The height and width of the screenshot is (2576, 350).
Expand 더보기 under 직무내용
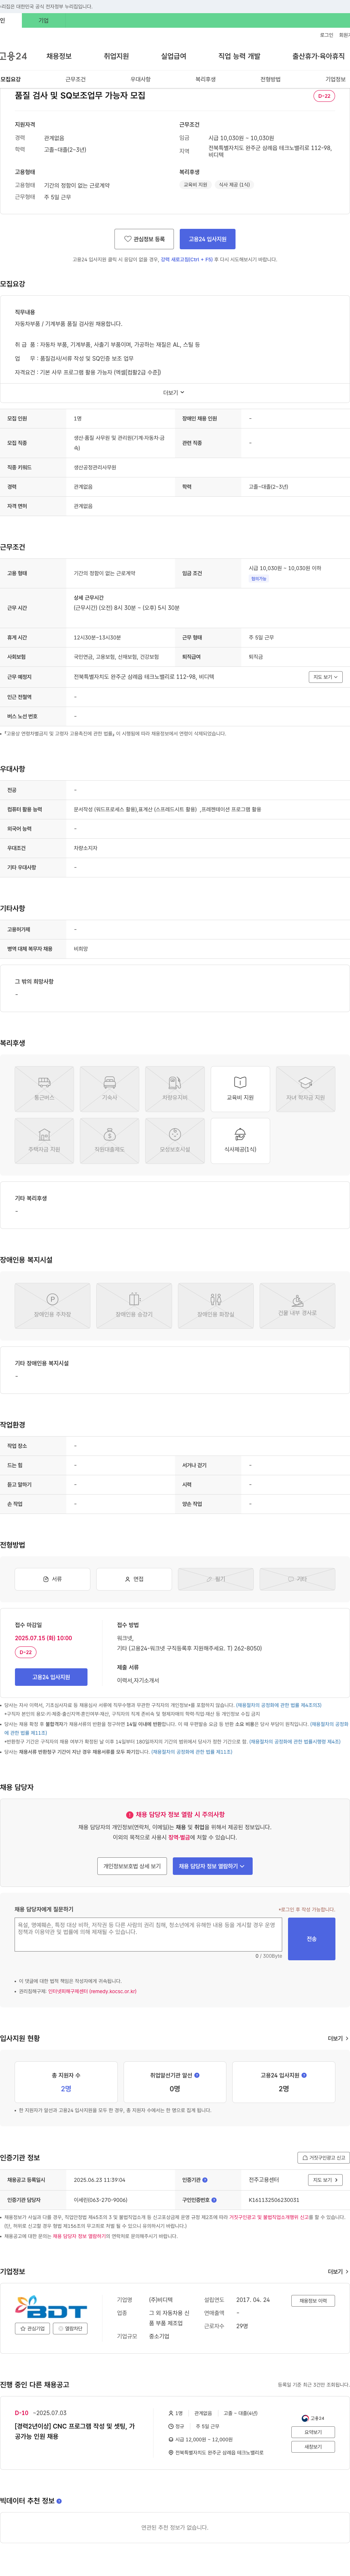pyautogui.click(x=174, y=393)
